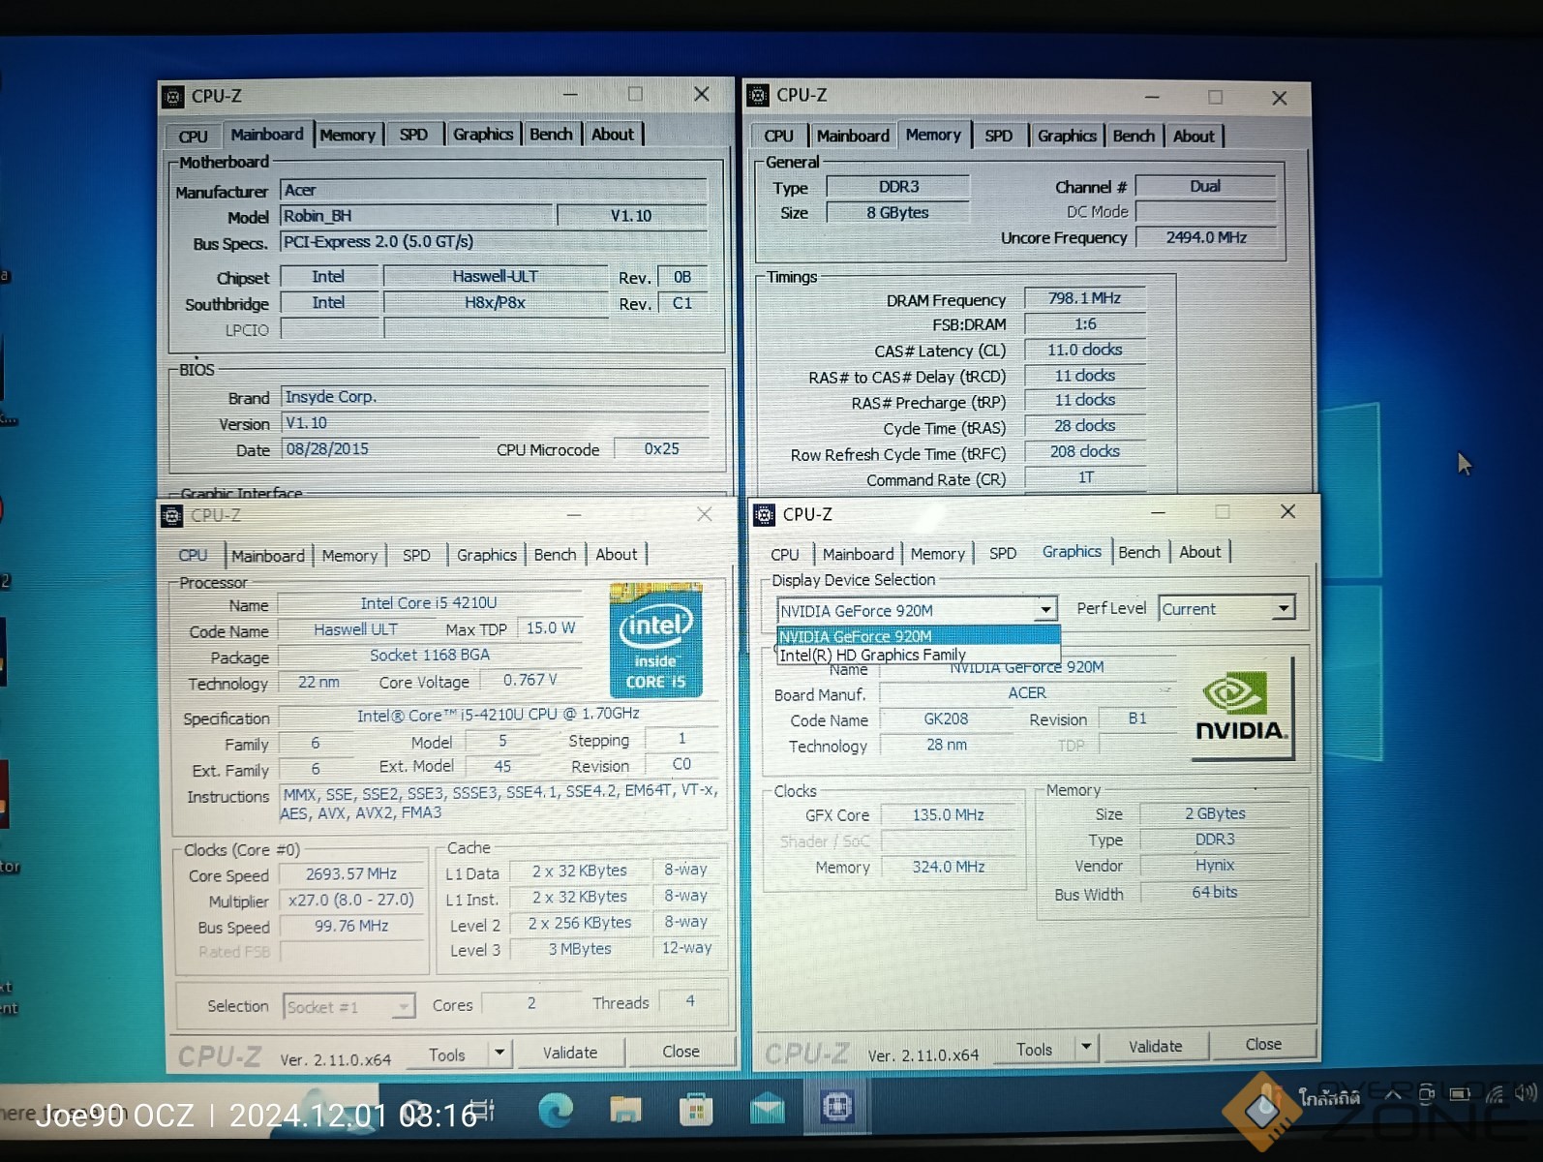
Task: Click Chipset value Haswell-ULT
Action: [495, 277]
